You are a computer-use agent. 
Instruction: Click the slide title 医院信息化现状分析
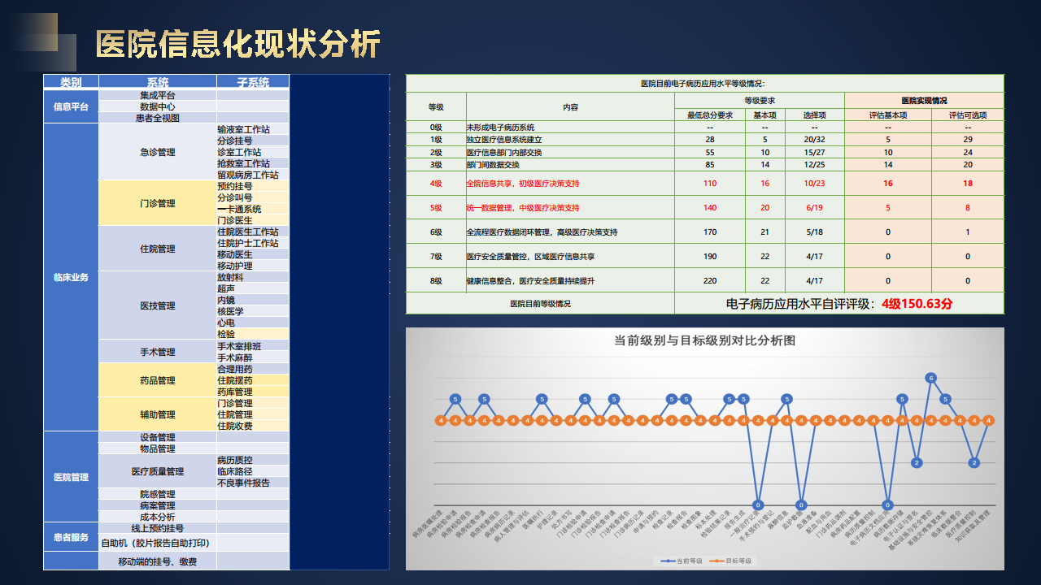click(238, 44)
